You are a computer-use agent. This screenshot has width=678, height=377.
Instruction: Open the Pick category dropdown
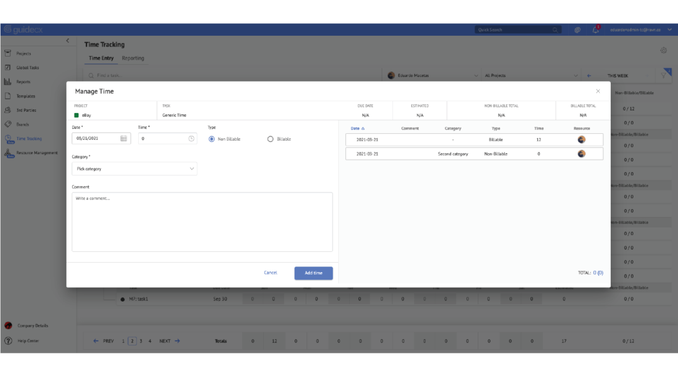pyautogui.click(x=134, y=168)
